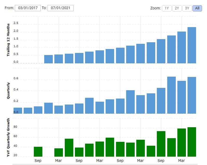Click the 2.5 tick on Trailing chart
The image size is (207, 165).
(16, 23)
